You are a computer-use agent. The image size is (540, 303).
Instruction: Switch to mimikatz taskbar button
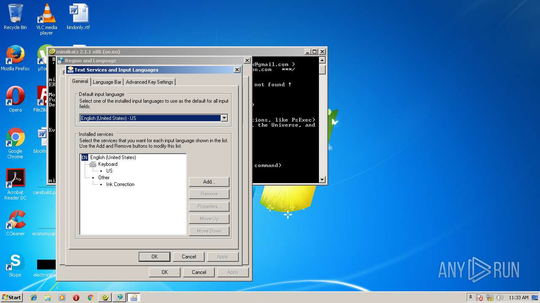click(x=105, y=298)
